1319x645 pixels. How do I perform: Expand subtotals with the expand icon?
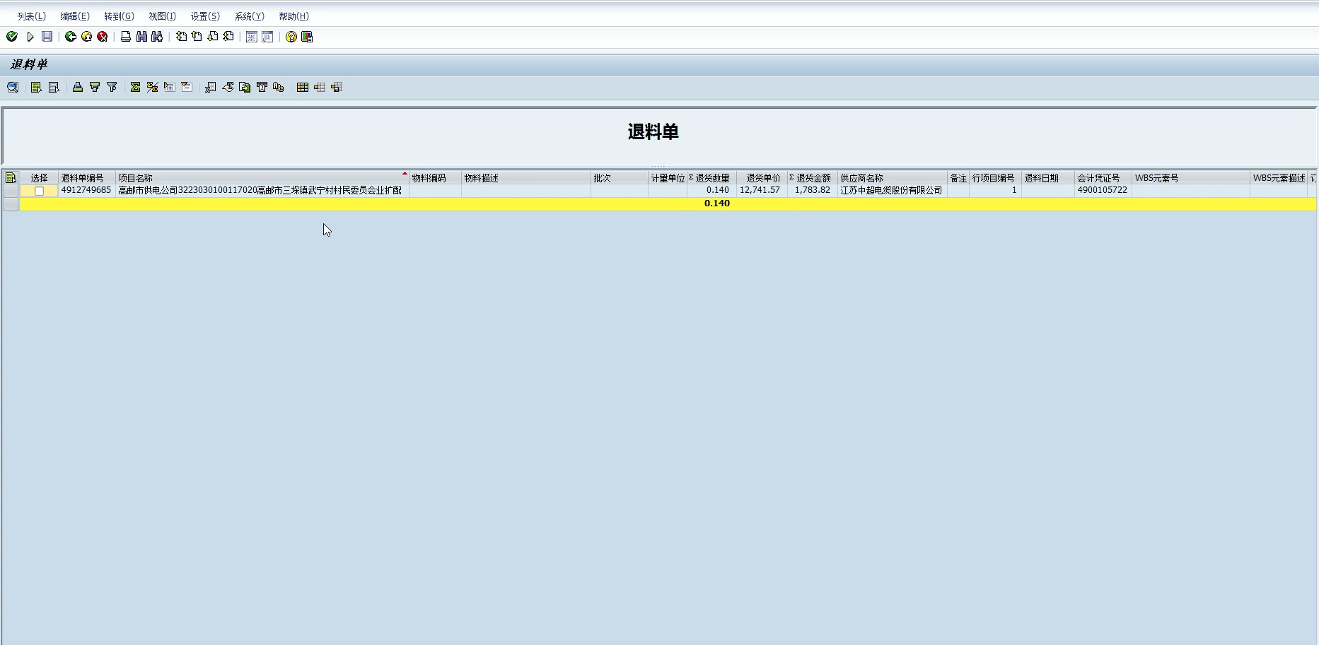point(170,88)
